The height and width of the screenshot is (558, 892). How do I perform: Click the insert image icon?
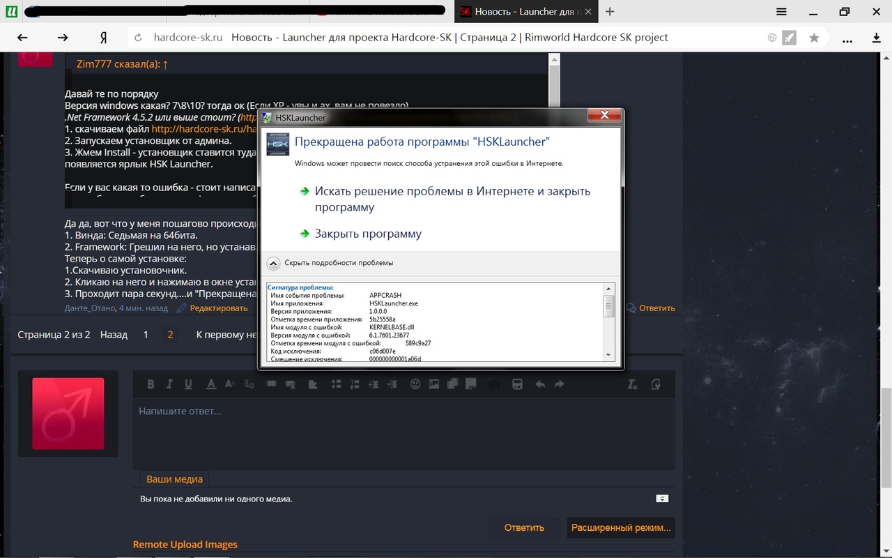tap(434, 384)
